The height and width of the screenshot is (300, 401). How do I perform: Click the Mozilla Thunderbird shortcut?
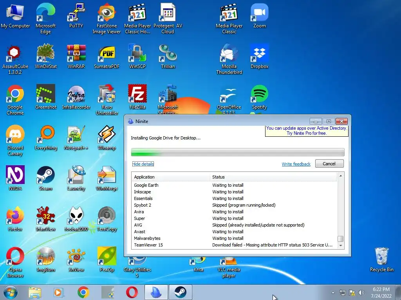(229, 59)
